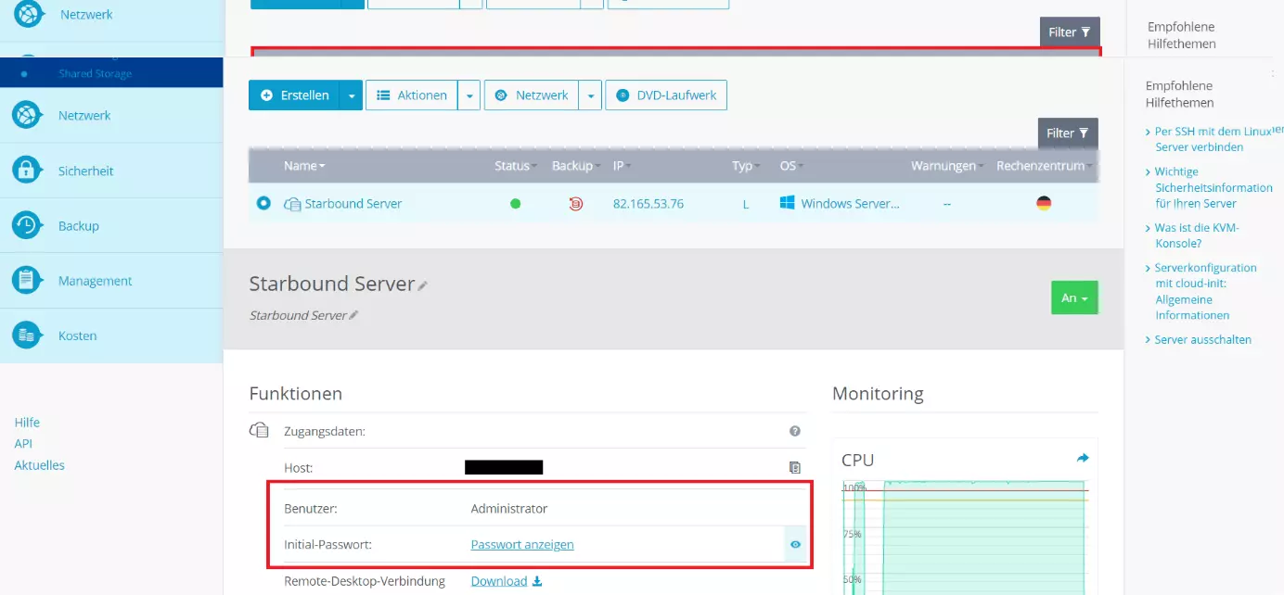Sort by the Typ column header

pyautogui.click(x=745, y=166)
